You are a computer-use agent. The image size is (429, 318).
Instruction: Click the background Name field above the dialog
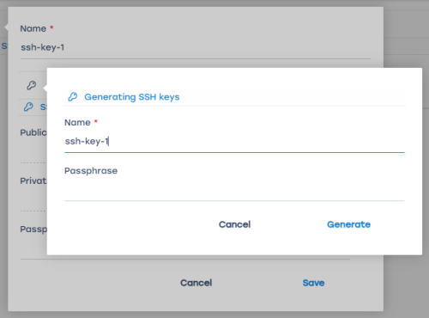pyautogui.click(x=196, y=47)
